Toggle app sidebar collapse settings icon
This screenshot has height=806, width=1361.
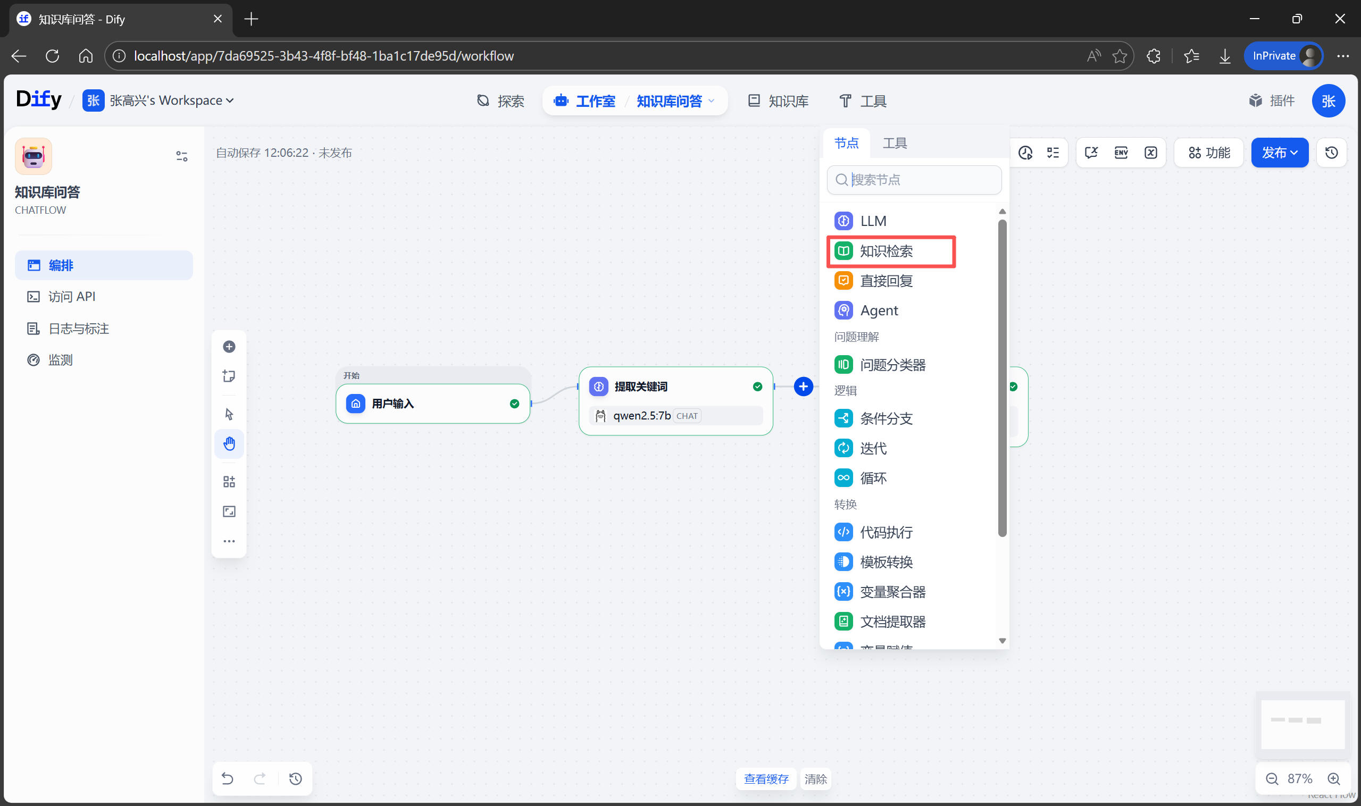tap(181, 156)
